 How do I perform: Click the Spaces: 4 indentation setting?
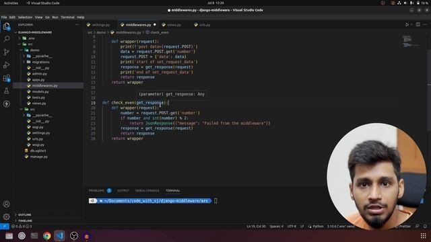pyautogui.click(x=276, y=227)
